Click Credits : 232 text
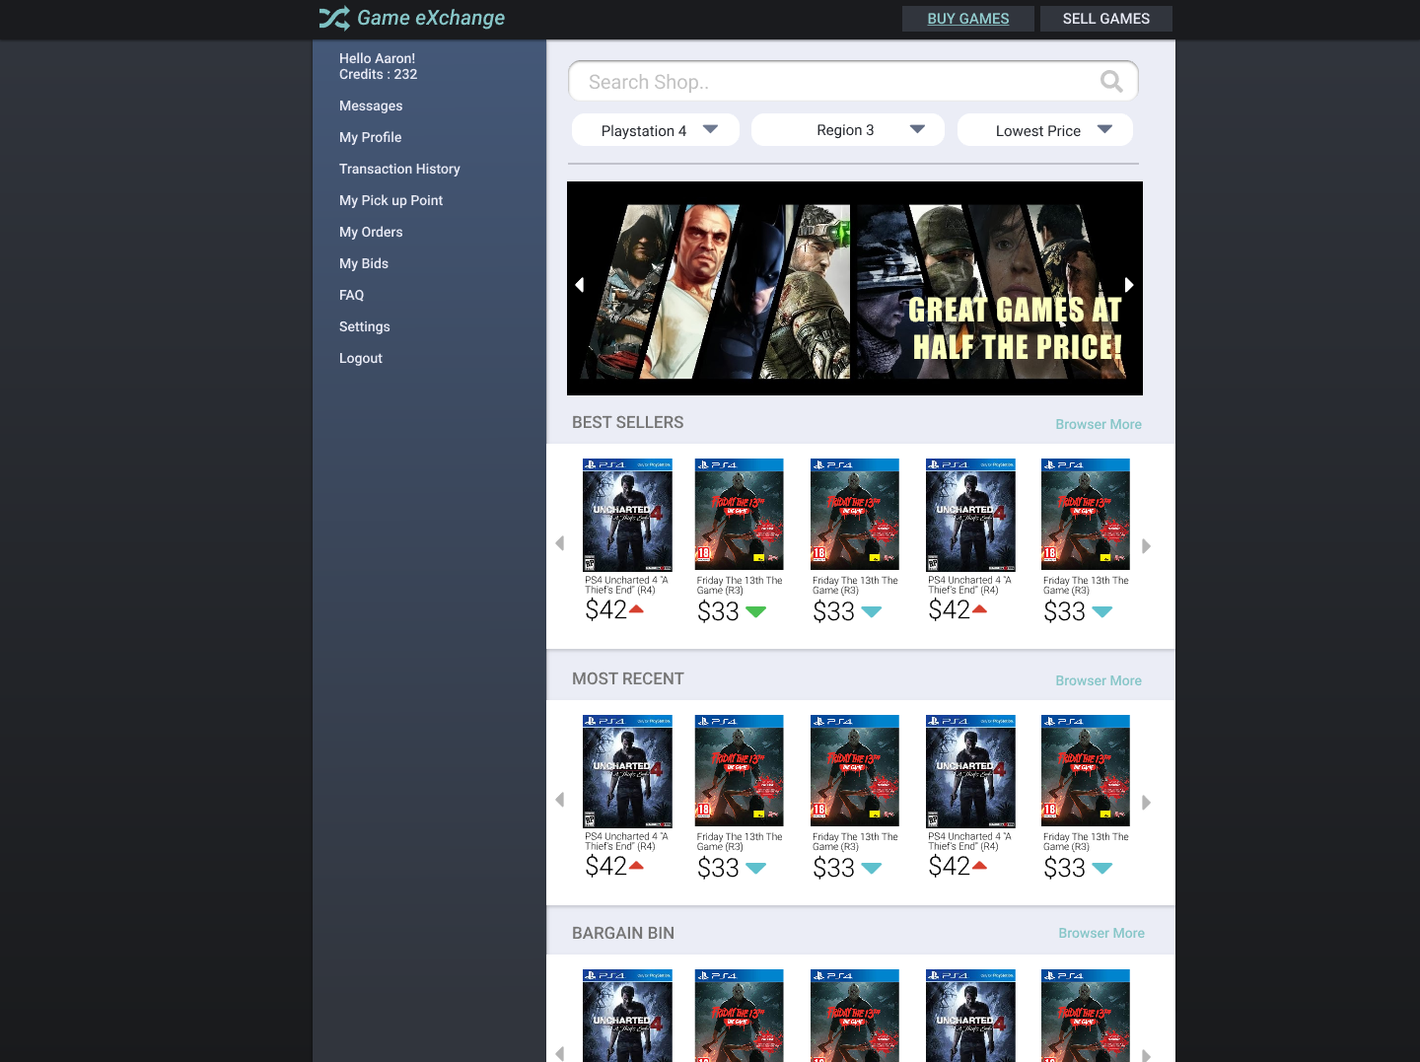The image size is (1420, 1062). click(x=378, y=74)
